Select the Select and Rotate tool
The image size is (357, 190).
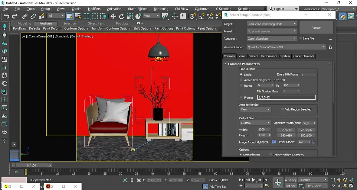(x=122, y=16)
